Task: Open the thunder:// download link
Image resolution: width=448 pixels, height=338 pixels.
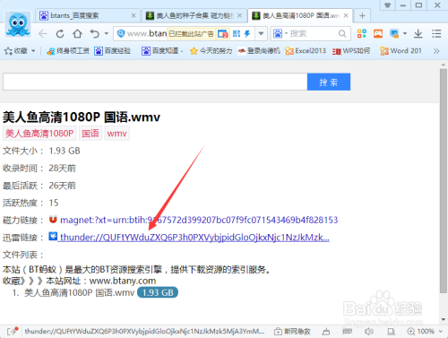Action: point(194,238)
